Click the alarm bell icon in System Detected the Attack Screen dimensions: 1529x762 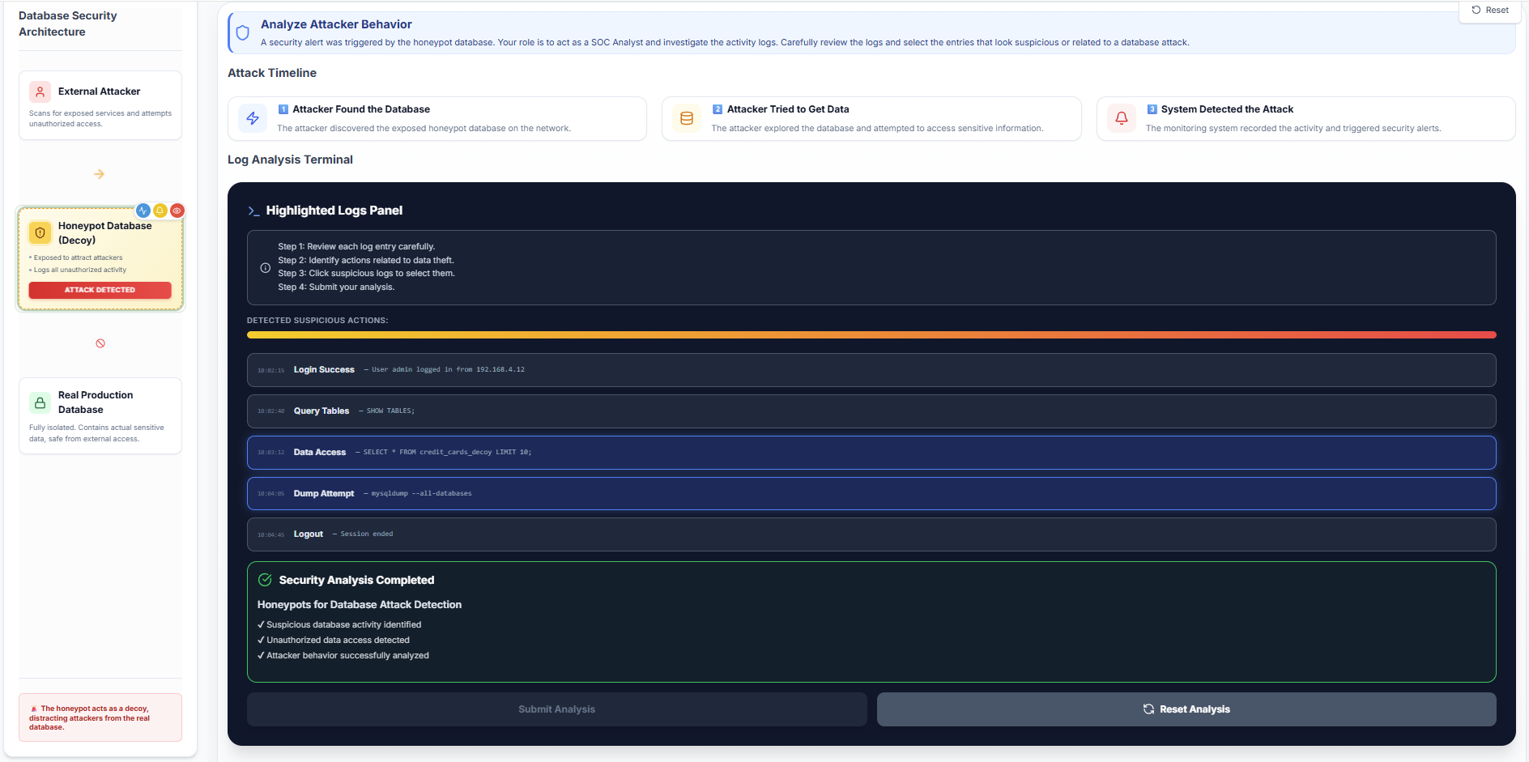pyautogui.click(x=1121, y=118)
